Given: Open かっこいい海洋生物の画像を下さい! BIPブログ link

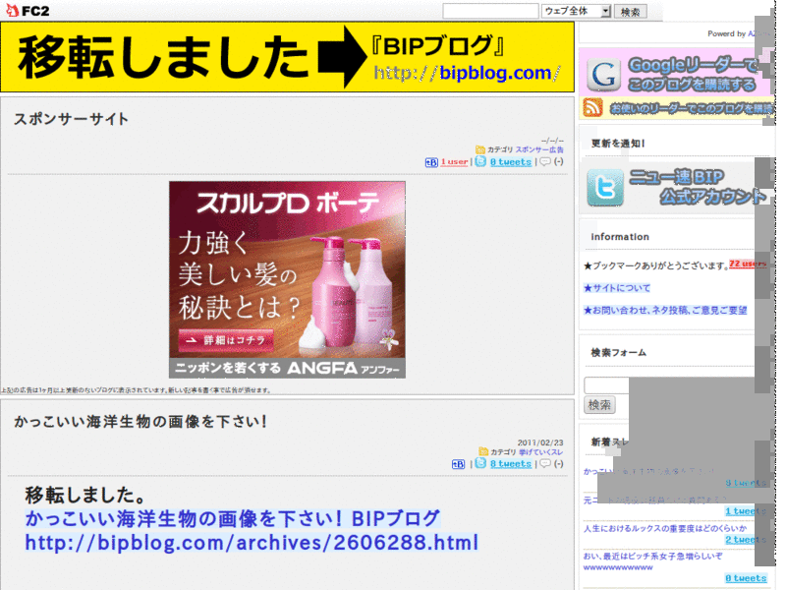Looking at the screenshot, I should tap(233, 519).
